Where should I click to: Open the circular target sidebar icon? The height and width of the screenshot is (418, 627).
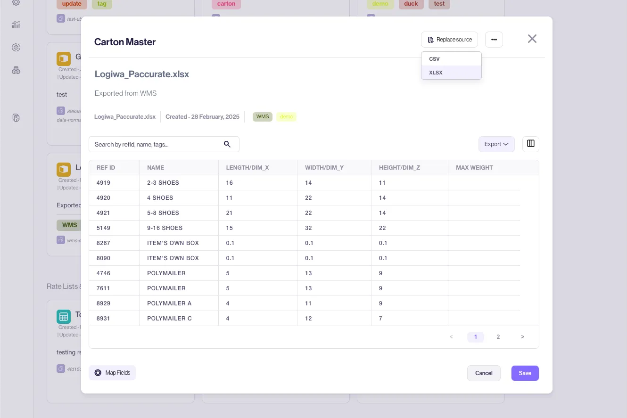click(16, 47)
